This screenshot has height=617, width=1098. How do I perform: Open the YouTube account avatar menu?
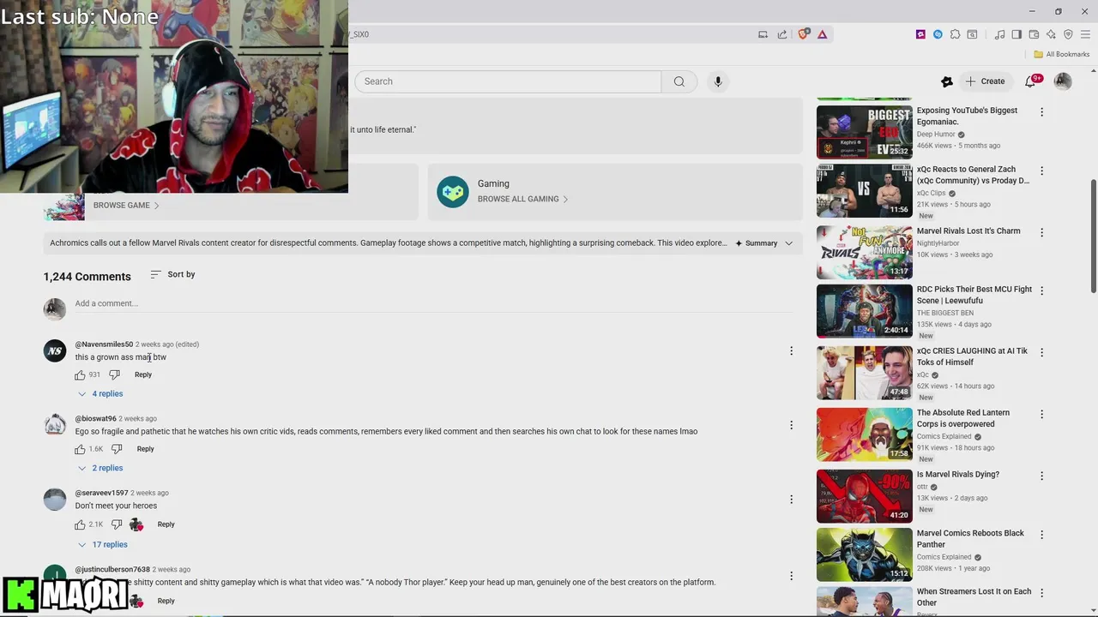pos(1063,81)
